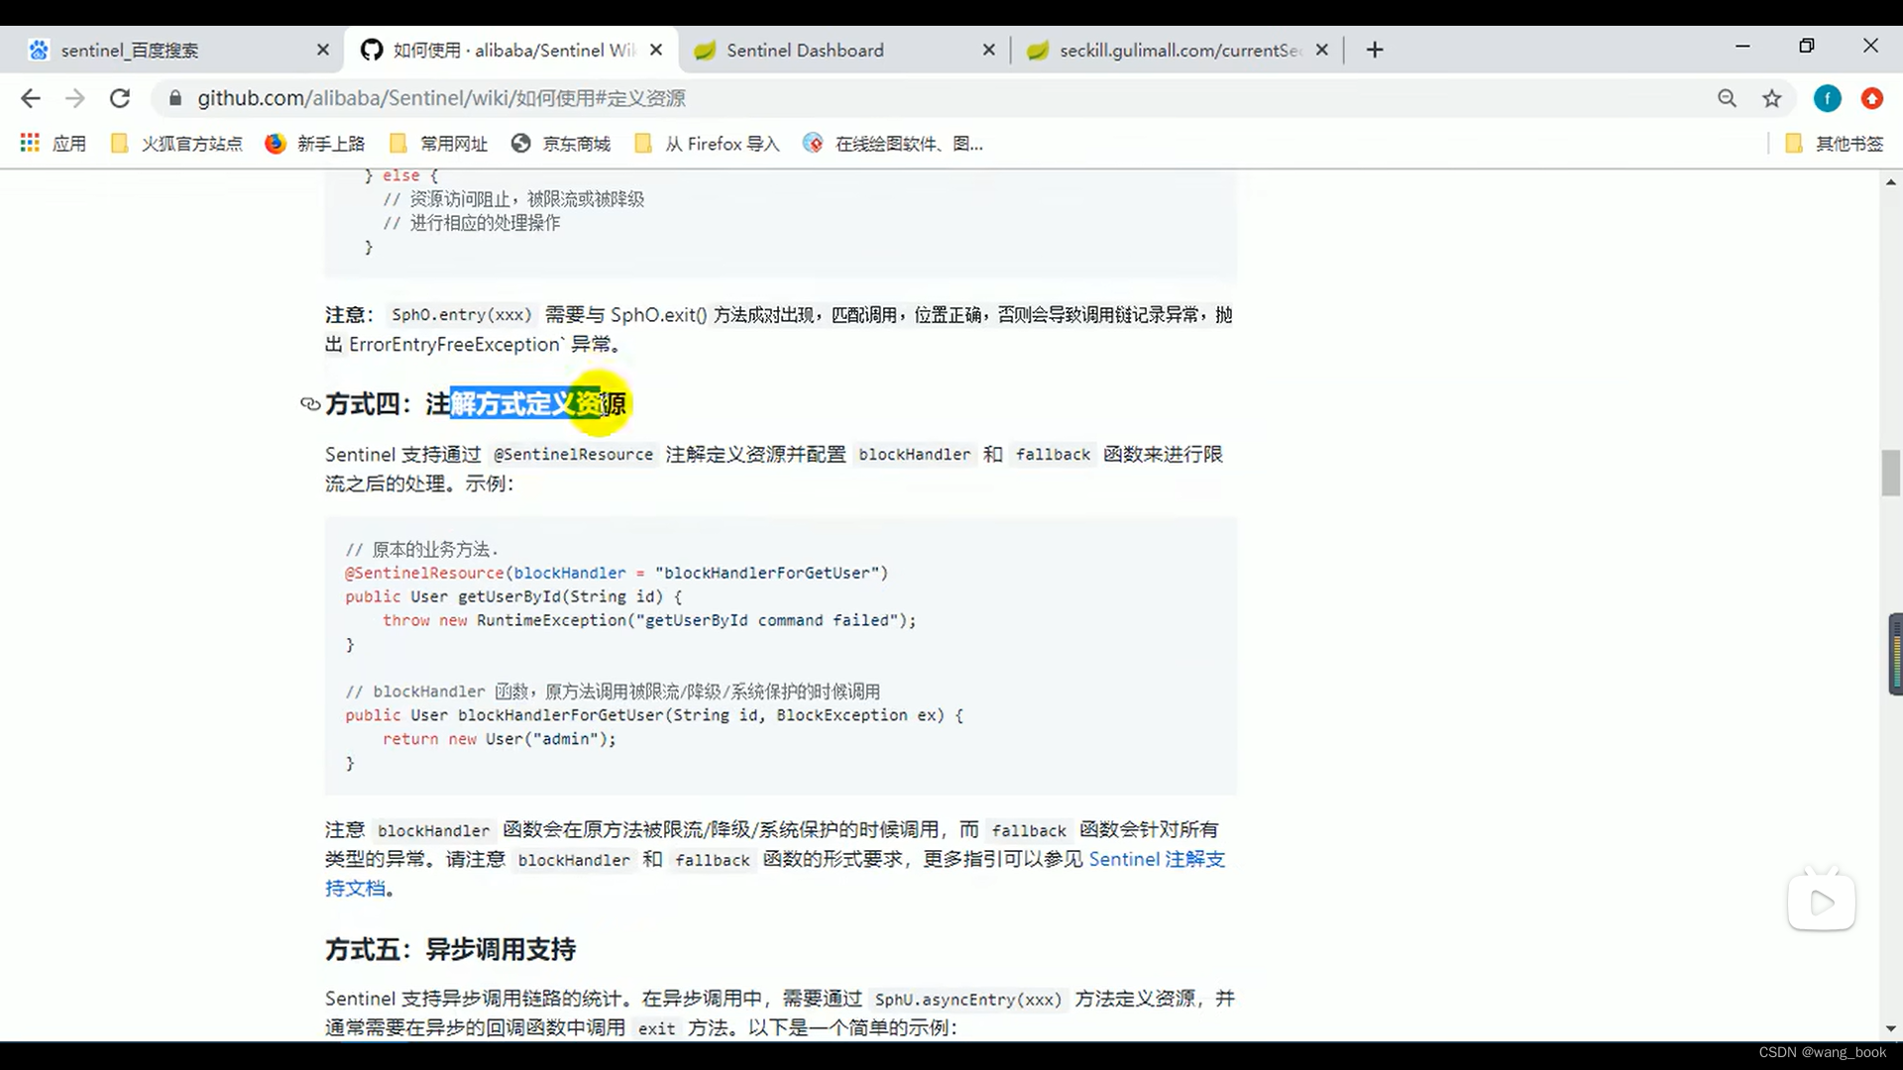Click the site security padlock icon
1903x1070 pixels.
[173, 98]
